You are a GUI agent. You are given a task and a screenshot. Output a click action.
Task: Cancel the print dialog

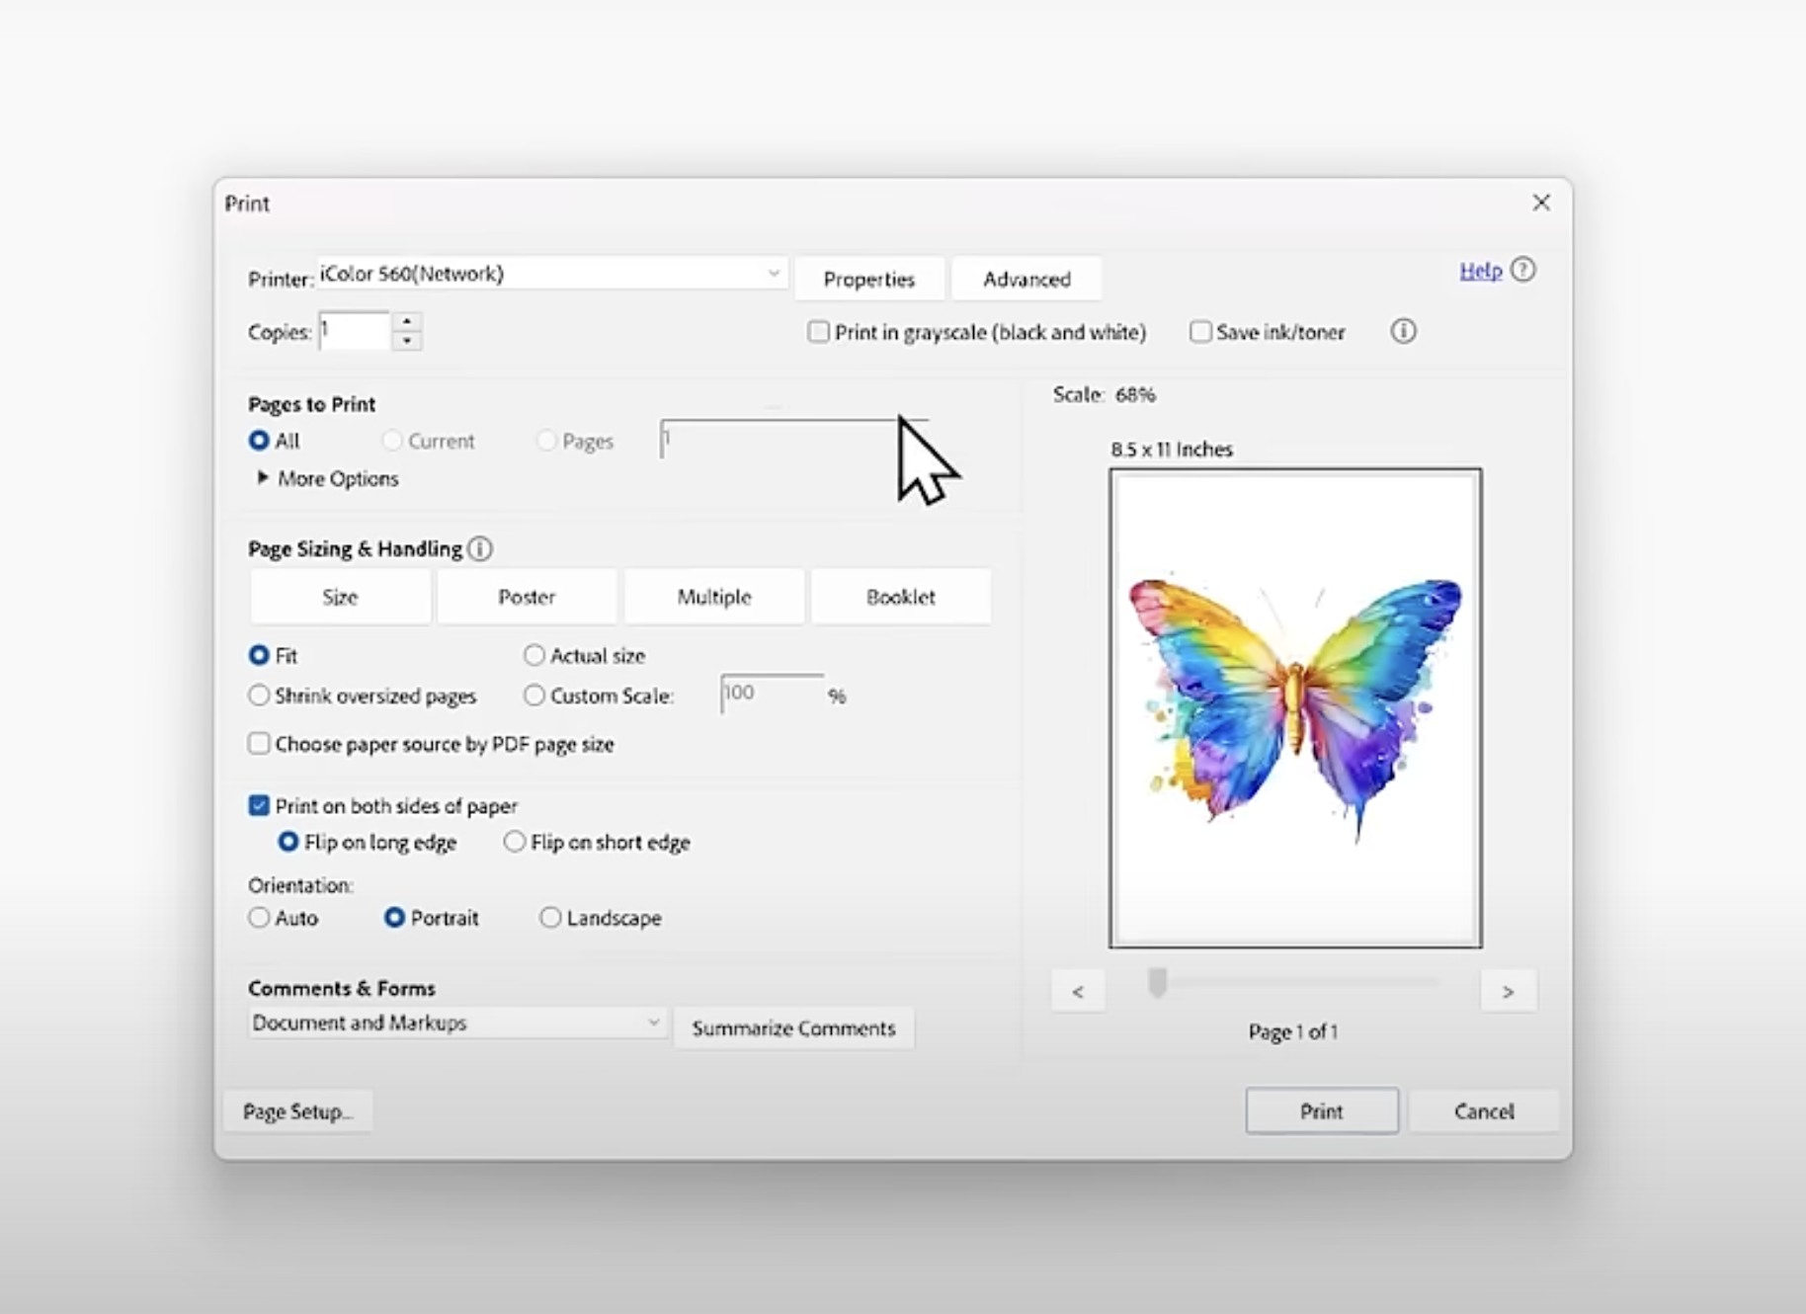tap(1483, 1110)
